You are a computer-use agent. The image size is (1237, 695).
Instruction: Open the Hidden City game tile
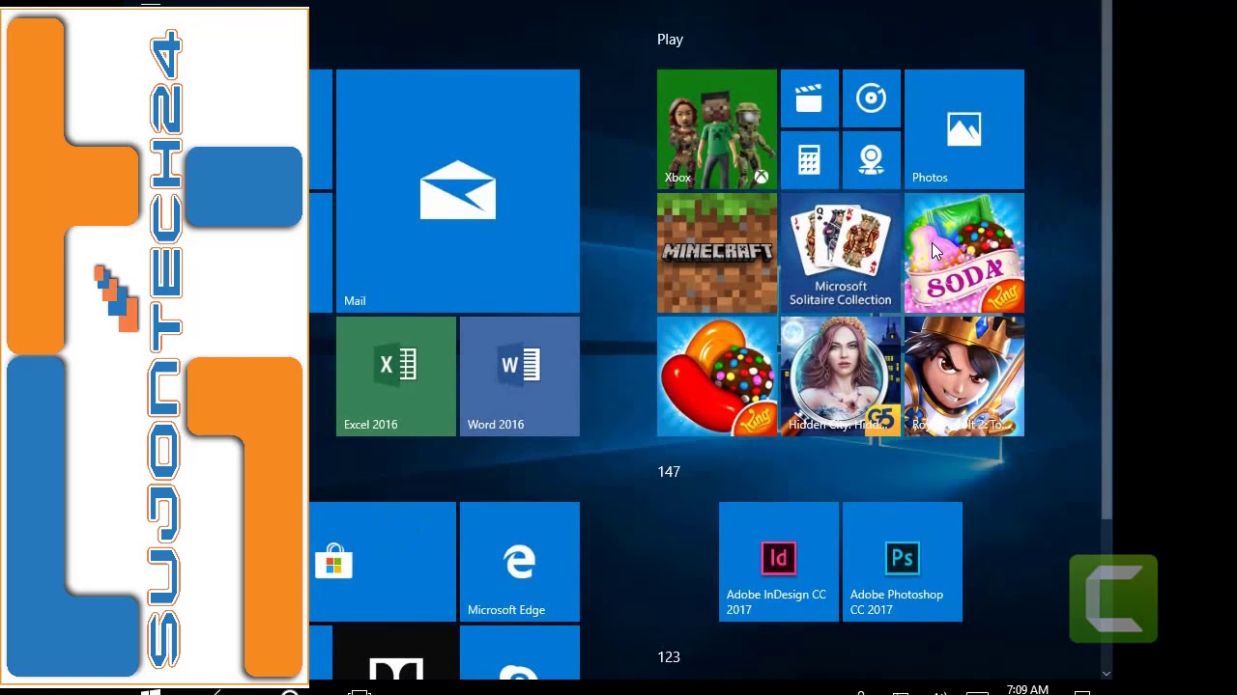(x=841, y=376)
